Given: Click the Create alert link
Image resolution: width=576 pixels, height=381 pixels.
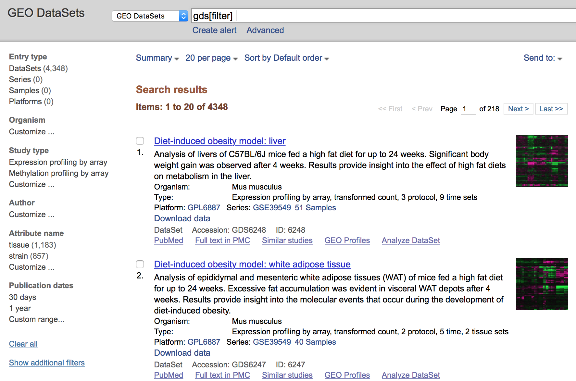Looking at the screenshot, I should click(x=214, y=30).
